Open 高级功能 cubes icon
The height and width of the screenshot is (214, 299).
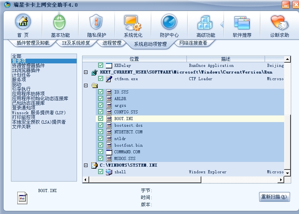point(205,23)
